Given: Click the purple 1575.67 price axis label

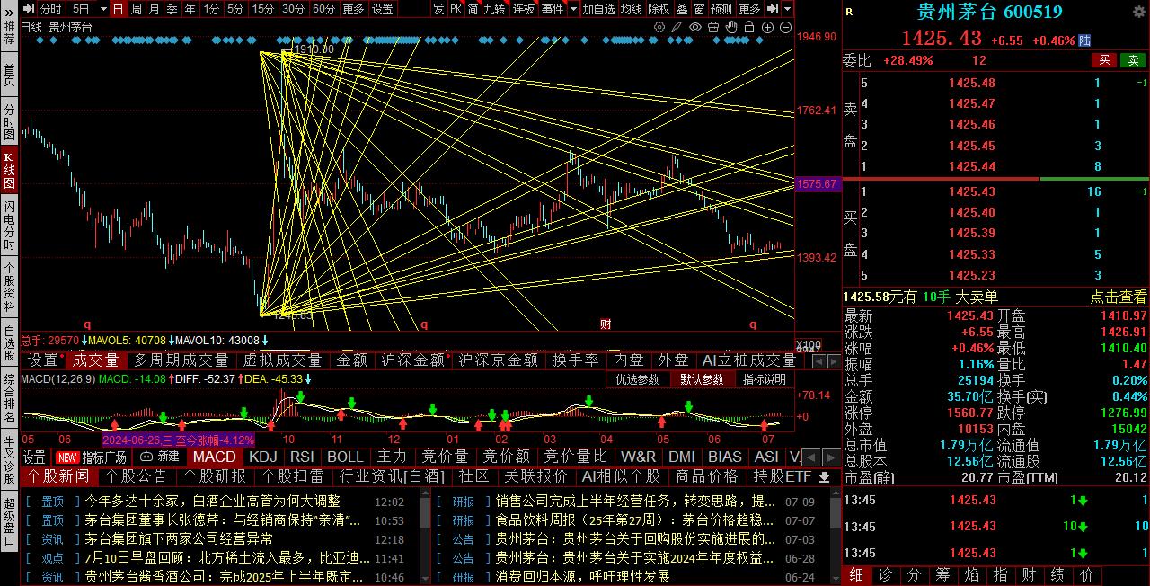Looking at the screenshot, I should [818, 184].
